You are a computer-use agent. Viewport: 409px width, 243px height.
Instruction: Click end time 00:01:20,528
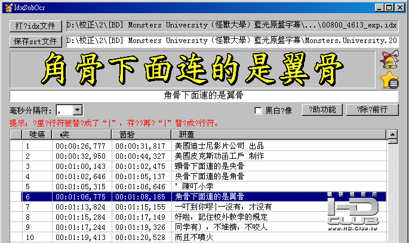[x=140, y=238]
